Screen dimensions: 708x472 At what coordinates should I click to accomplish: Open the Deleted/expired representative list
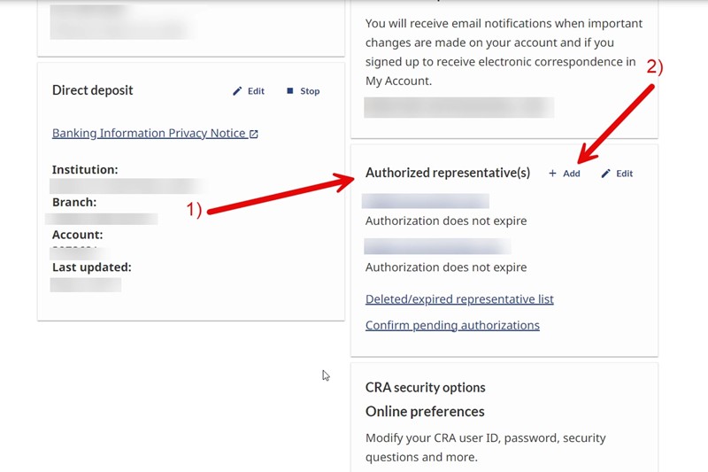click(x=459, y=299)
